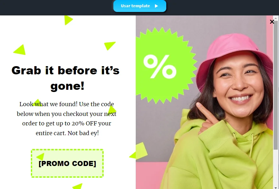Click the scrollbar down arrow
The image size is (279, 189).
click(276, 187)
